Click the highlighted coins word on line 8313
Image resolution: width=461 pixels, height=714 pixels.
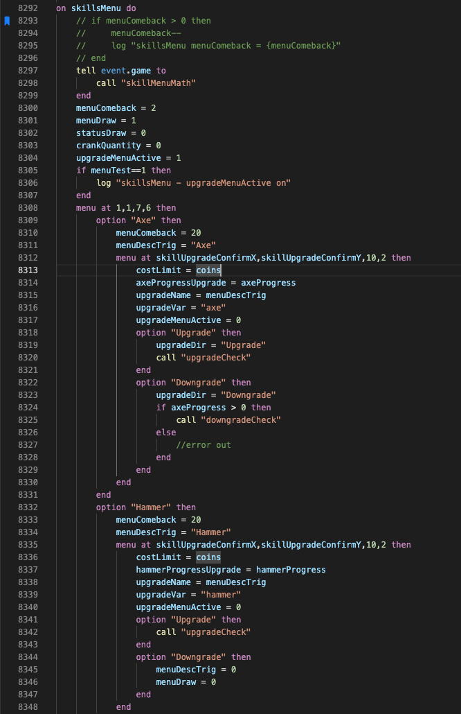(x=208, y=270)
